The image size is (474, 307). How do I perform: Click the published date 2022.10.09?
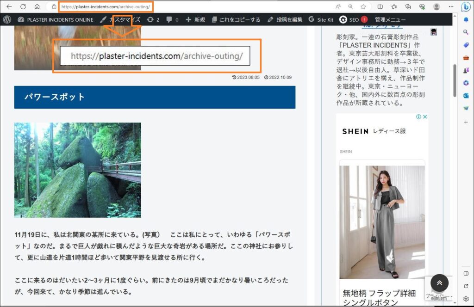(x=278, y=77)
